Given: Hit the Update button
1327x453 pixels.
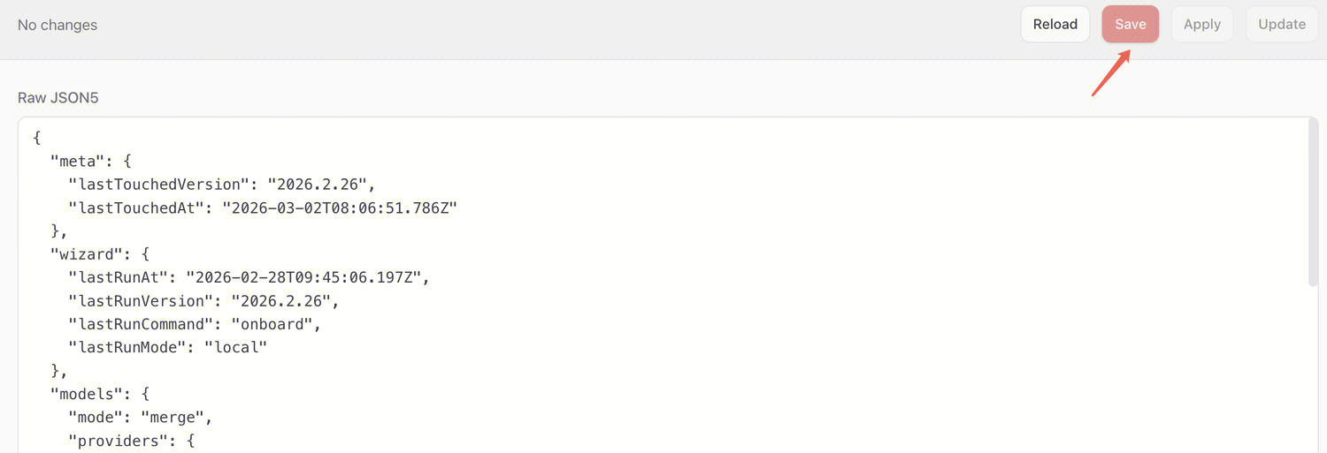Looking at the screenshot, I should point(1281,25).
